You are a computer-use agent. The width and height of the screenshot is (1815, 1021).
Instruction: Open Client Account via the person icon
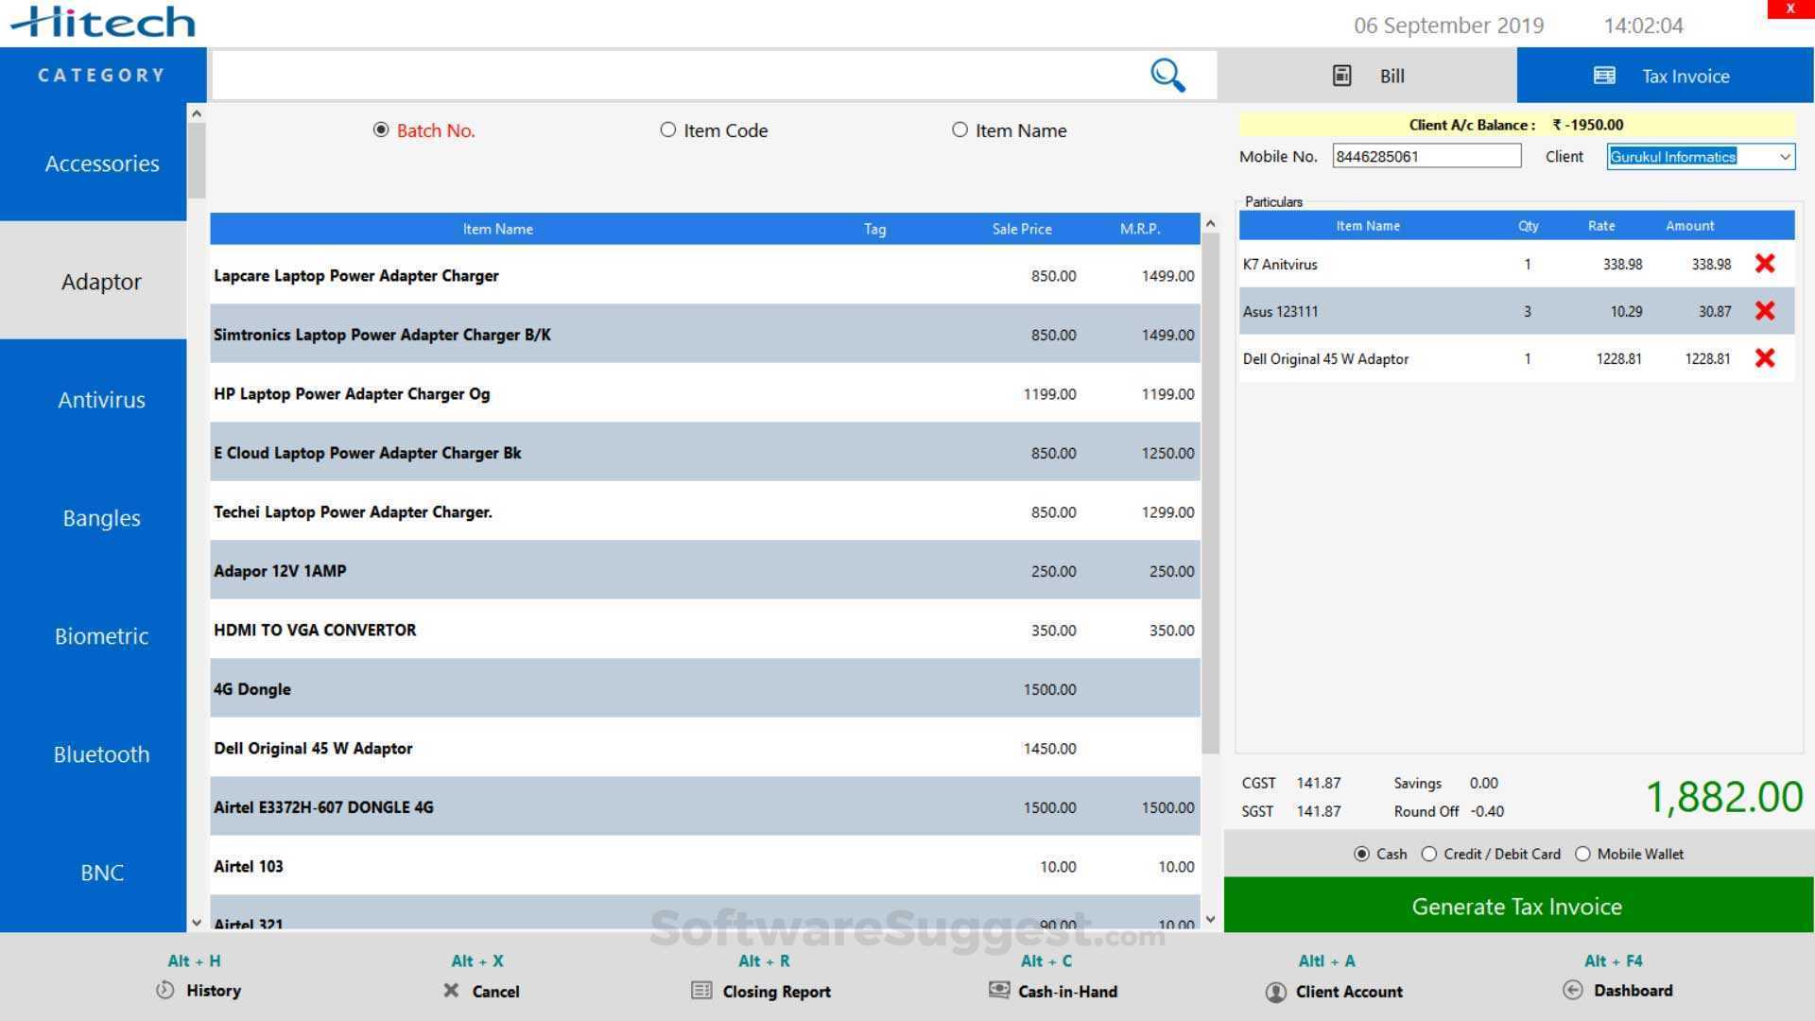click(x=1275, y=992)
